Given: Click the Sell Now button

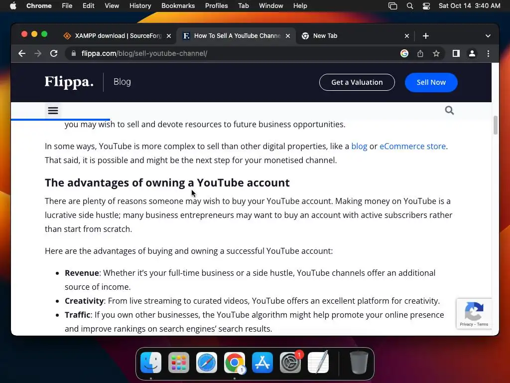Looking at the screenshot, I should 431,82.
